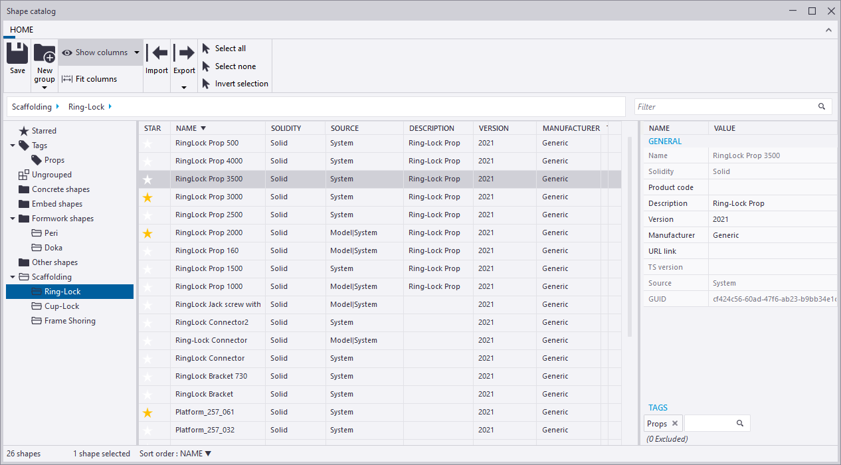The height and width of the screenshot is (465, 841).
Task: Sort by the VERSION column header
Action: (x=504, y=128)
